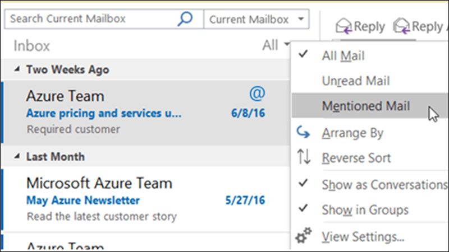449x252 pixels.
Task: Click the Inbox folder heading
Action: point(32,46)
